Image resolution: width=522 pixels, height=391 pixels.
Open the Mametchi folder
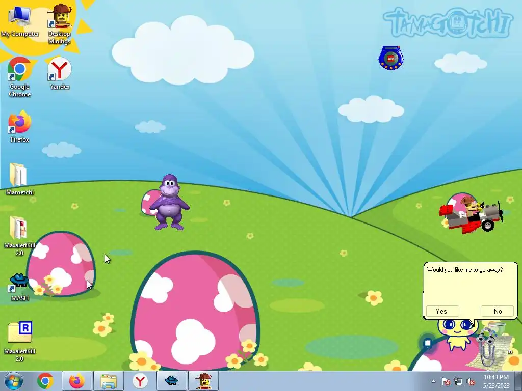click(20, 179)
